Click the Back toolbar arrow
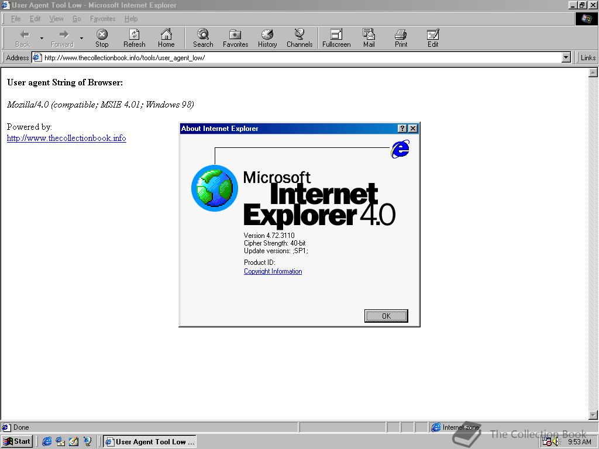Viewport: 599px width, 449px height. point(23,38)
